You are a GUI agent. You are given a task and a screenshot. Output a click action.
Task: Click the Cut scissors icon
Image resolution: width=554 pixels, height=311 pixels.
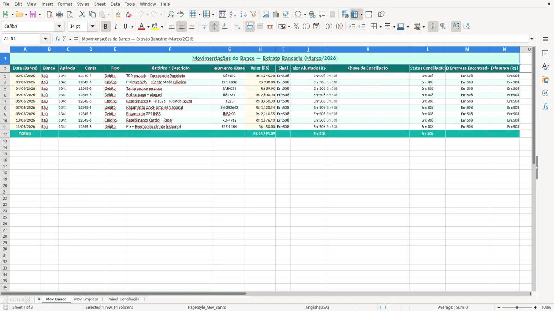tap(82, 14)
